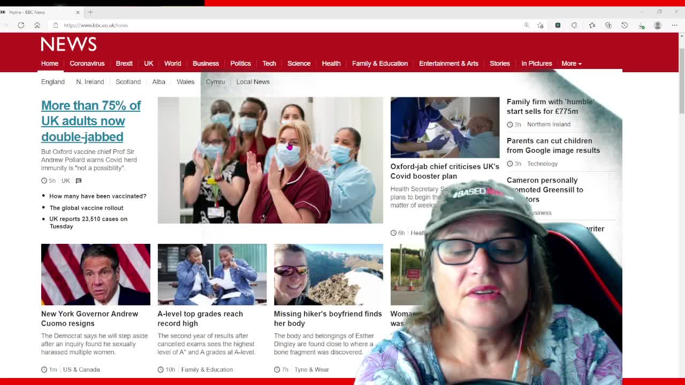Select Scotland regional news

(x=128, y=82)
